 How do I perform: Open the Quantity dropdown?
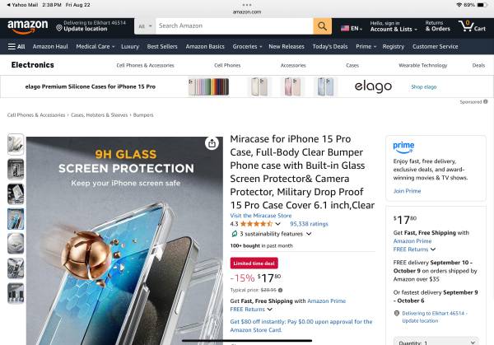coord(436,342)
